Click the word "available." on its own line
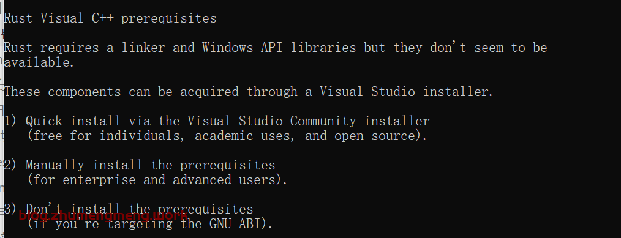The image size is (621, 238). point(39,62)
